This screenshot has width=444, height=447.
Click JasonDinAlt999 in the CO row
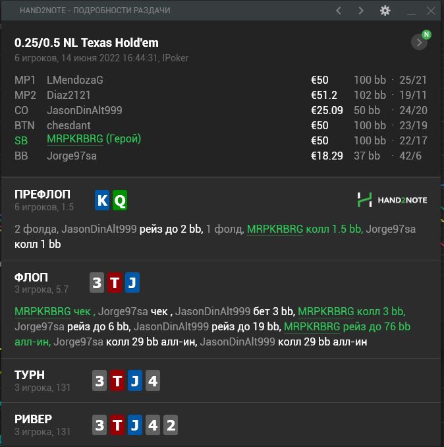[84, 110]
